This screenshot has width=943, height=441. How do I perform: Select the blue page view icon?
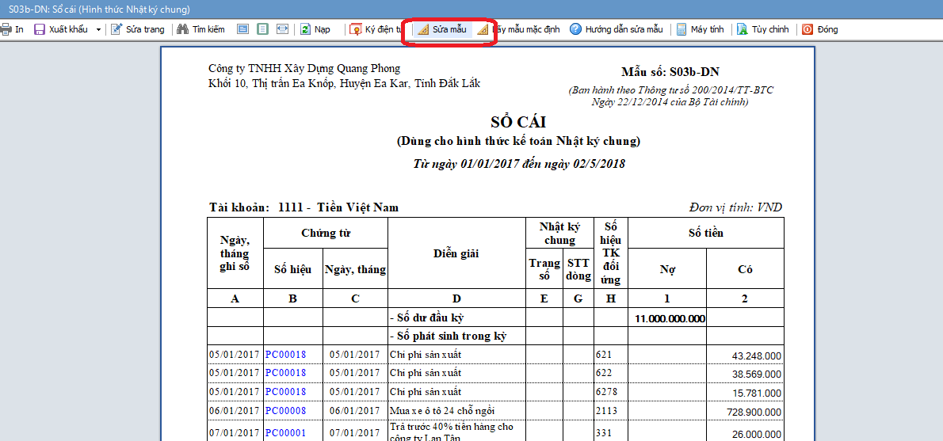(x=242, y=29)
